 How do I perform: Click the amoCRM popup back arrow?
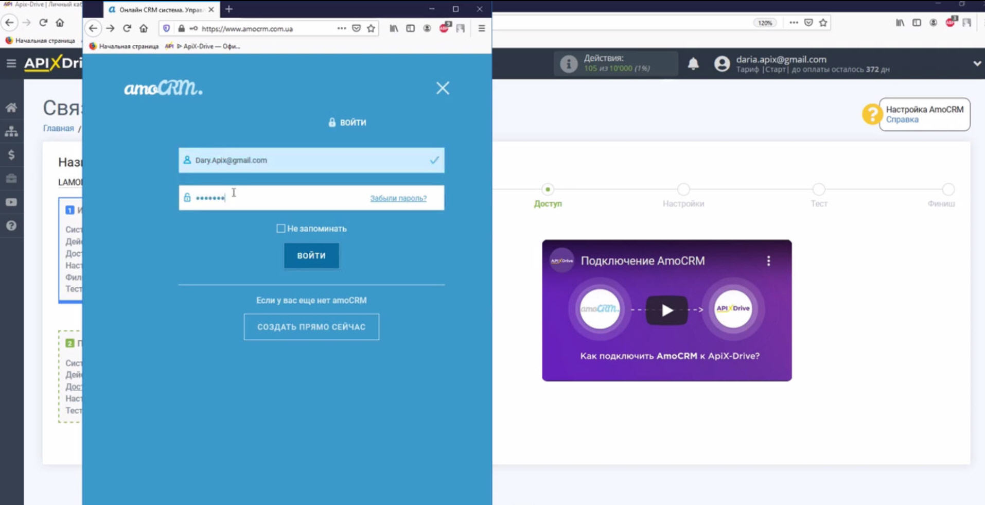(93, 28)
